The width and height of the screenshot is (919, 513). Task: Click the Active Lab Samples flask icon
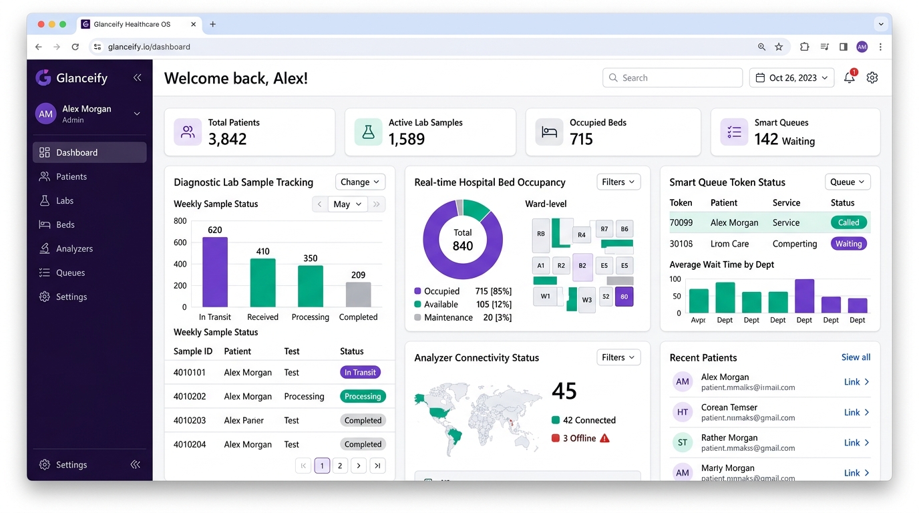point(368,132)
